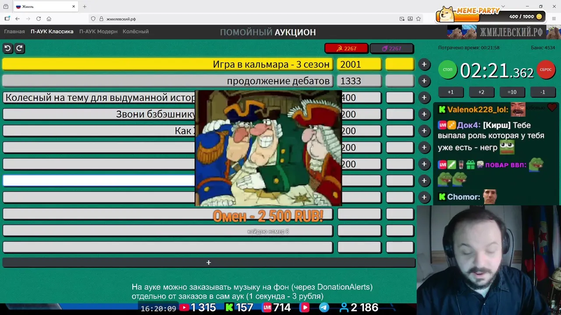This screenshot has width=561, height=315.
Task: Click the pirate cartoon popup image
Action: click(268, 148)
